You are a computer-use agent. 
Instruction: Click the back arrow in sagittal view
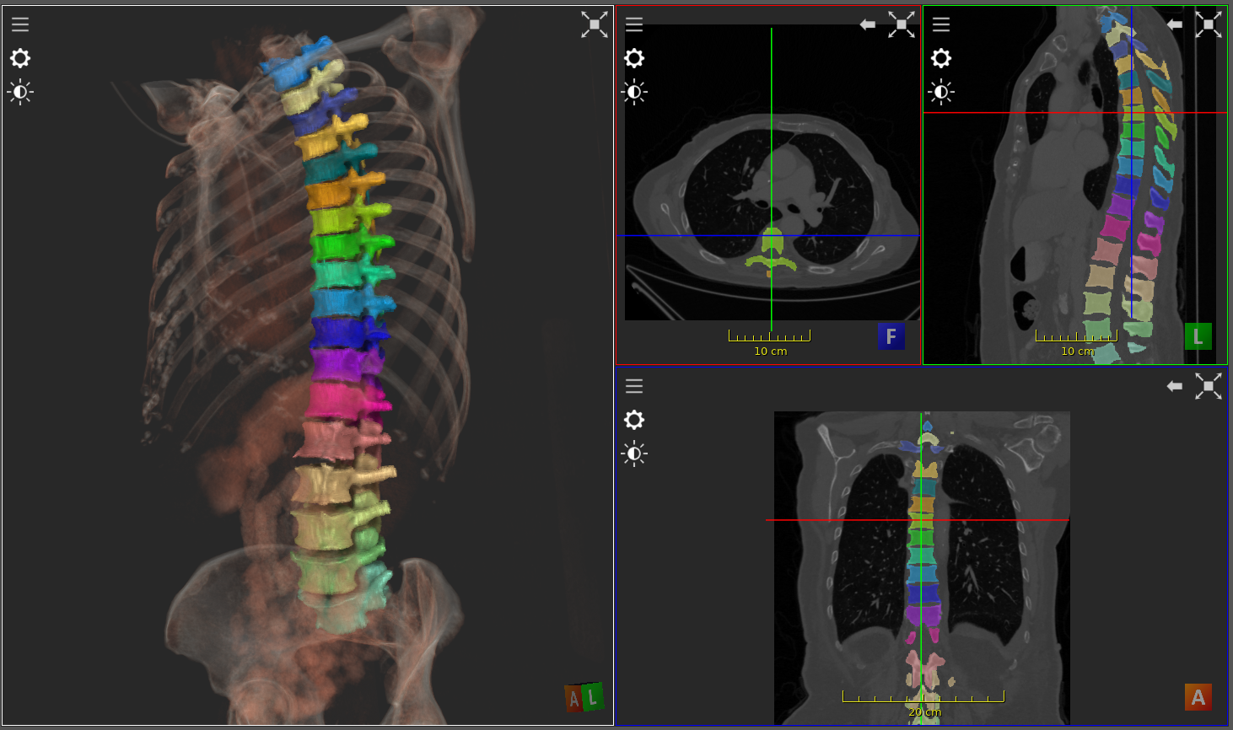click(x=1175, y=24)
